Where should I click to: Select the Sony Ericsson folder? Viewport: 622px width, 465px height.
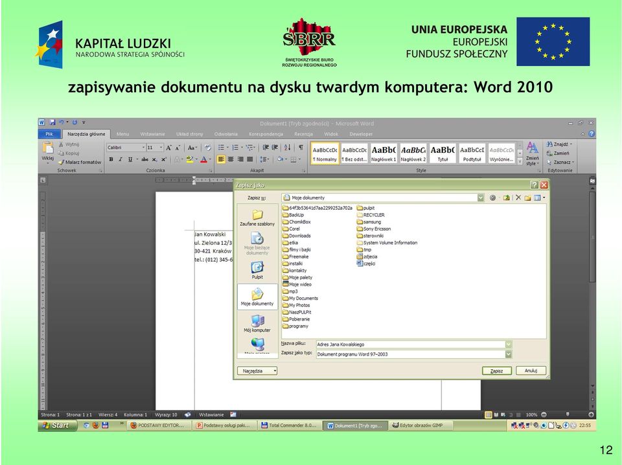374,229
